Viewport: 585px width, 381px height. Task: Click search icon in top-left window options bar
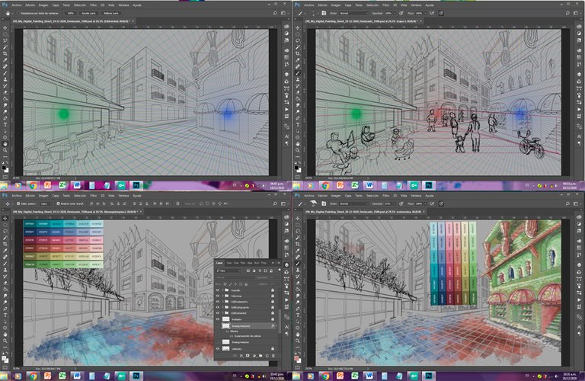[x=275, y=13]
